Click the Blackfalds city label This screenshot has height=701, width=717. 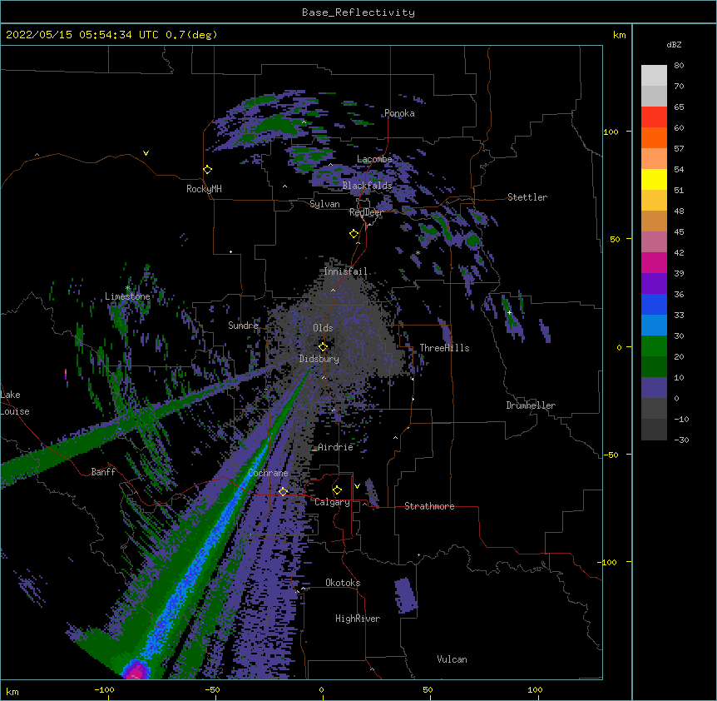pyautogui.click(x=367, y=186)
